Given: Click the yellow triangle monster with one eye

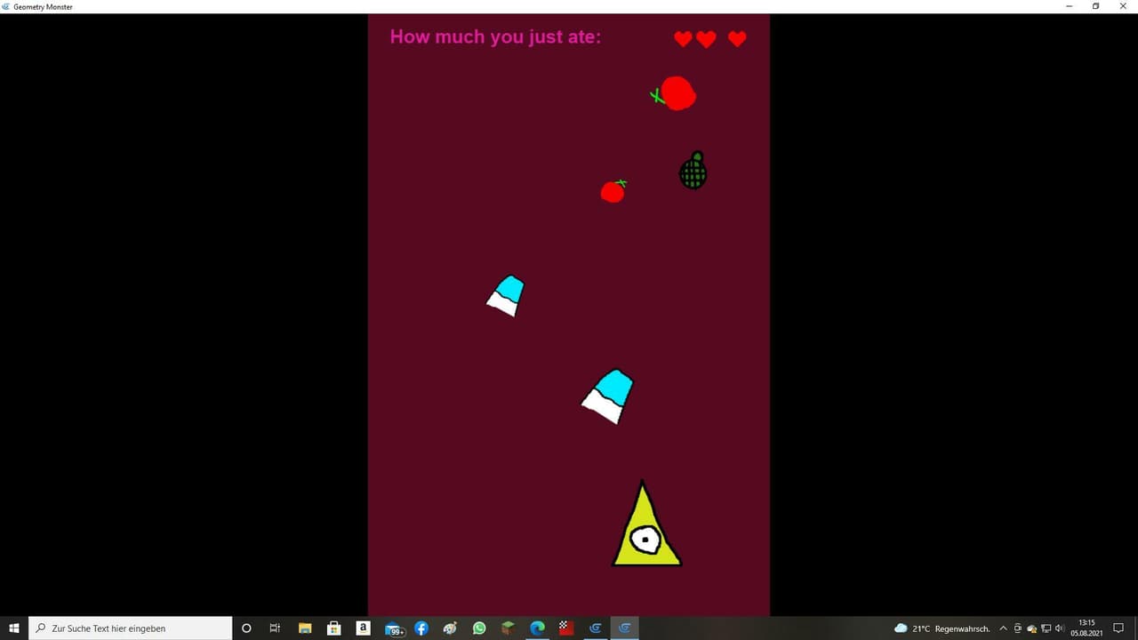Looking at the screenshot, I should pyautogui.click(x=646, y=526).
